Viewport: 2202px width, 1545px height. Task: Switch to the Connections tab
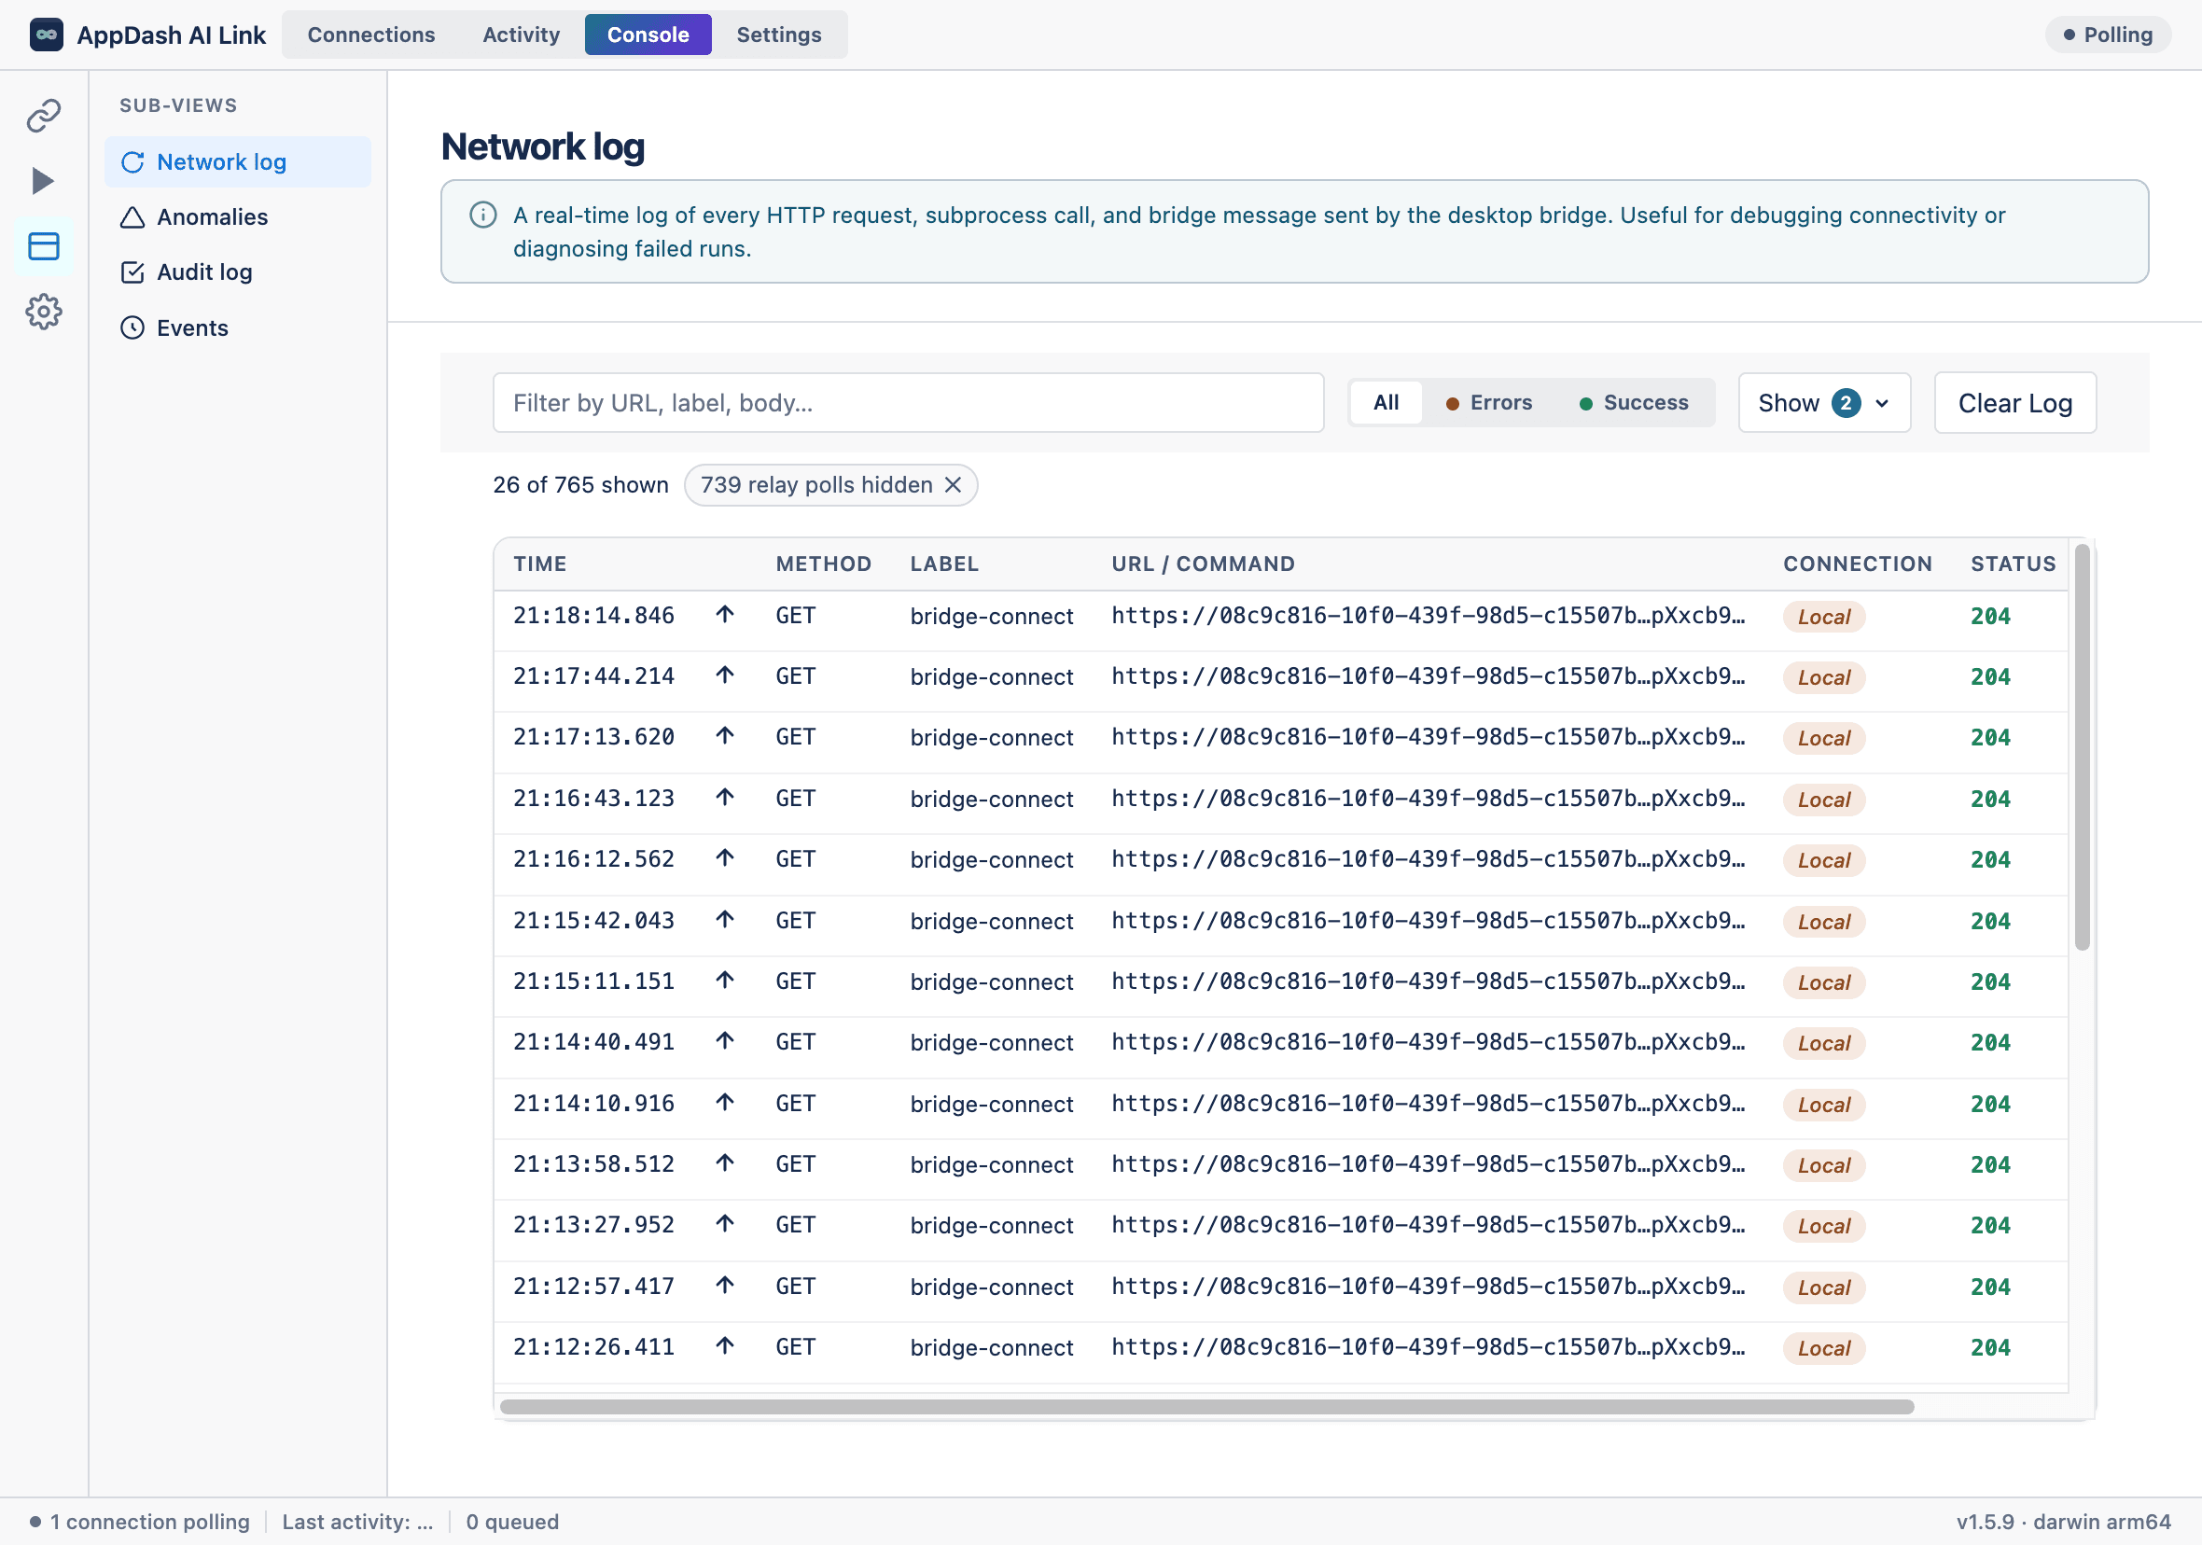371,35
